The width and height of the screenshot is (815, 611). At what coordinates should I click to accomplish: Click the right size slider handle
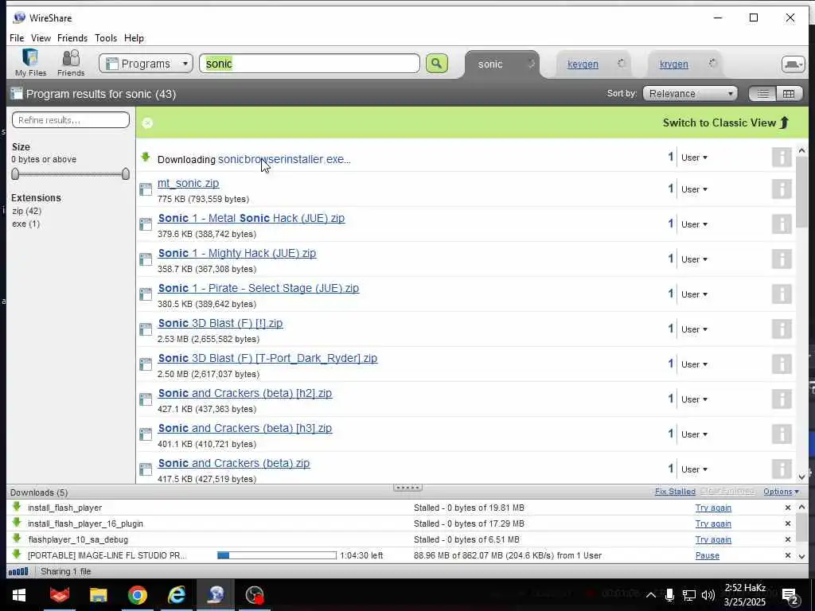pos(125,174)
